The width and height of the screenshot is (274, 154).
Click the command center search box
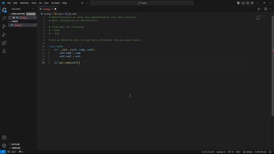click(x=142, y=3)
